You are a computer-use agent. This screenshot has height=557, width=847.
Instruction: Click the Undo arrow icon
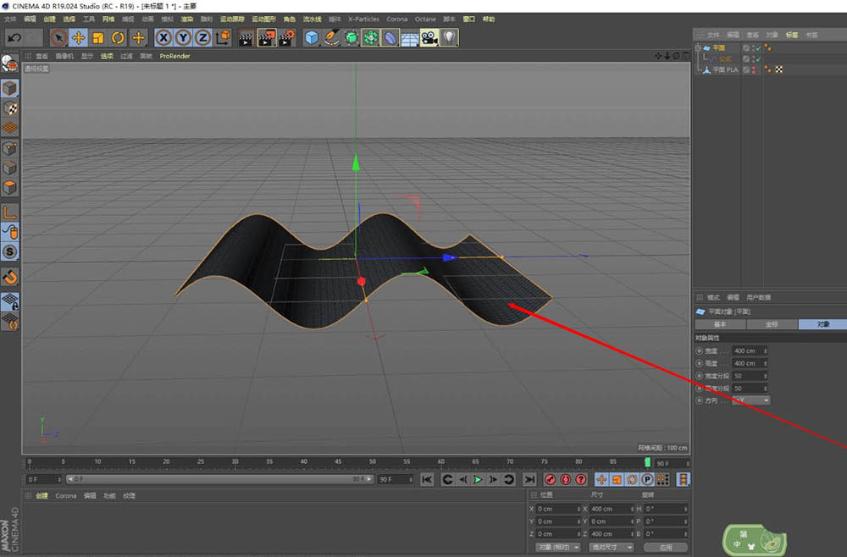point(14,37)
